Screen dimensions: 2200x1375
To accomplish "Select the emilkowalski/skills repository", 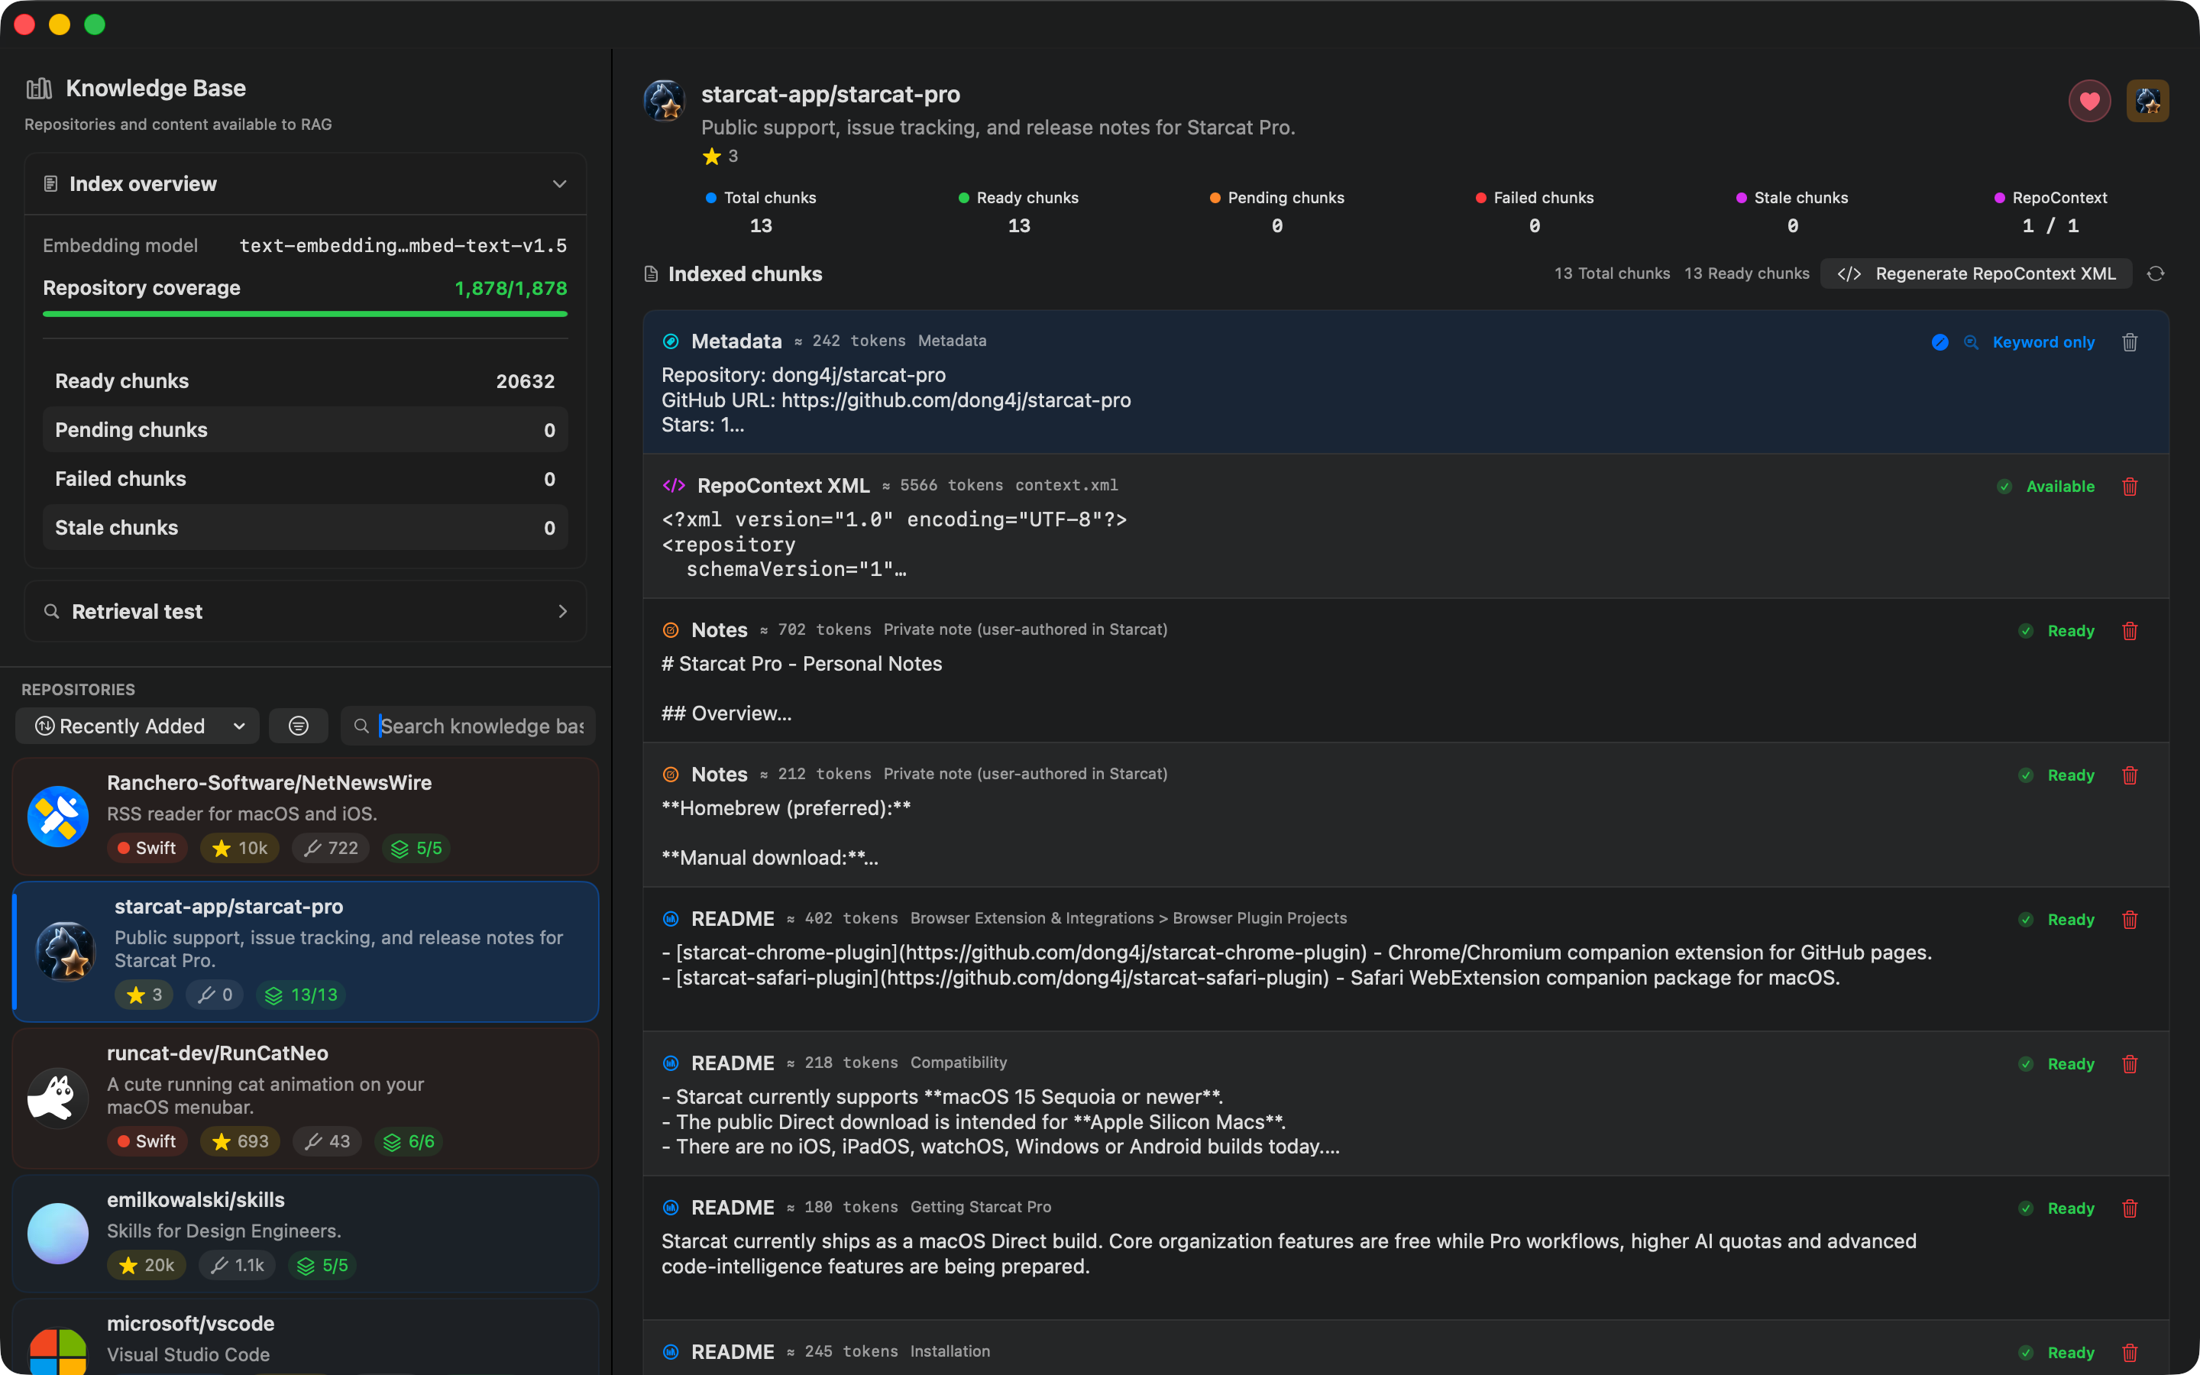I will [x=306, y=1233].
